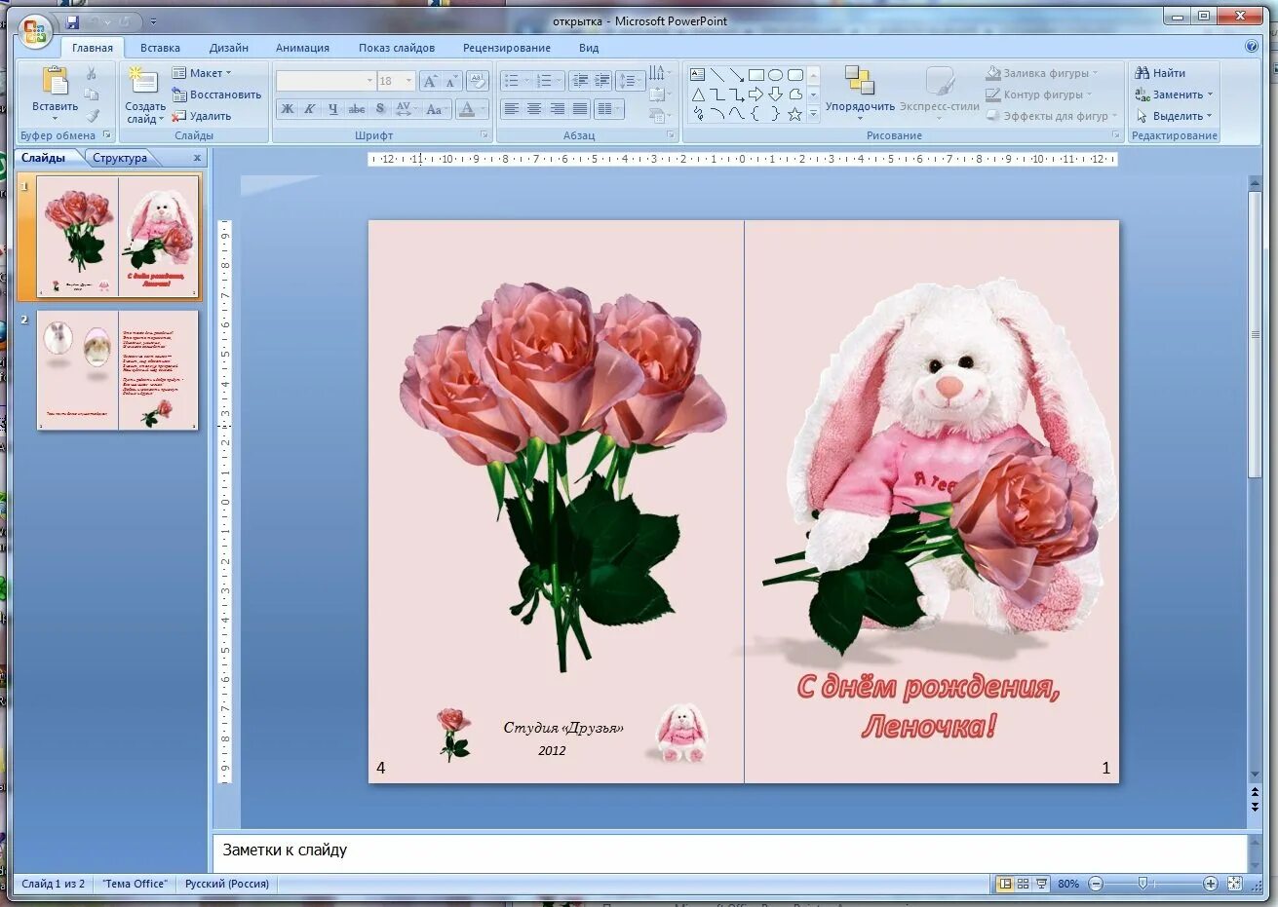Viewport: 1278px width, 907px height.
Task: Adjust the zoom slider handle
Action: click(1142, 884)
